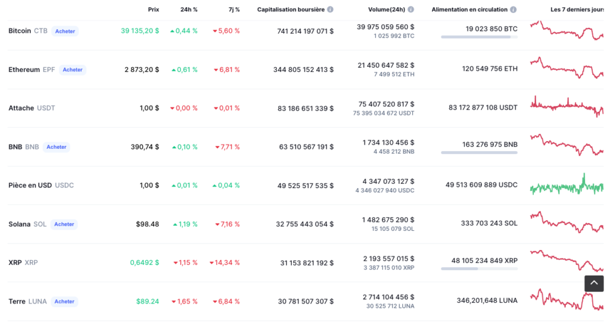Click info icon next to Volume(24h)
The width and height of the screenshot is (610, 322).
(410, 10)
